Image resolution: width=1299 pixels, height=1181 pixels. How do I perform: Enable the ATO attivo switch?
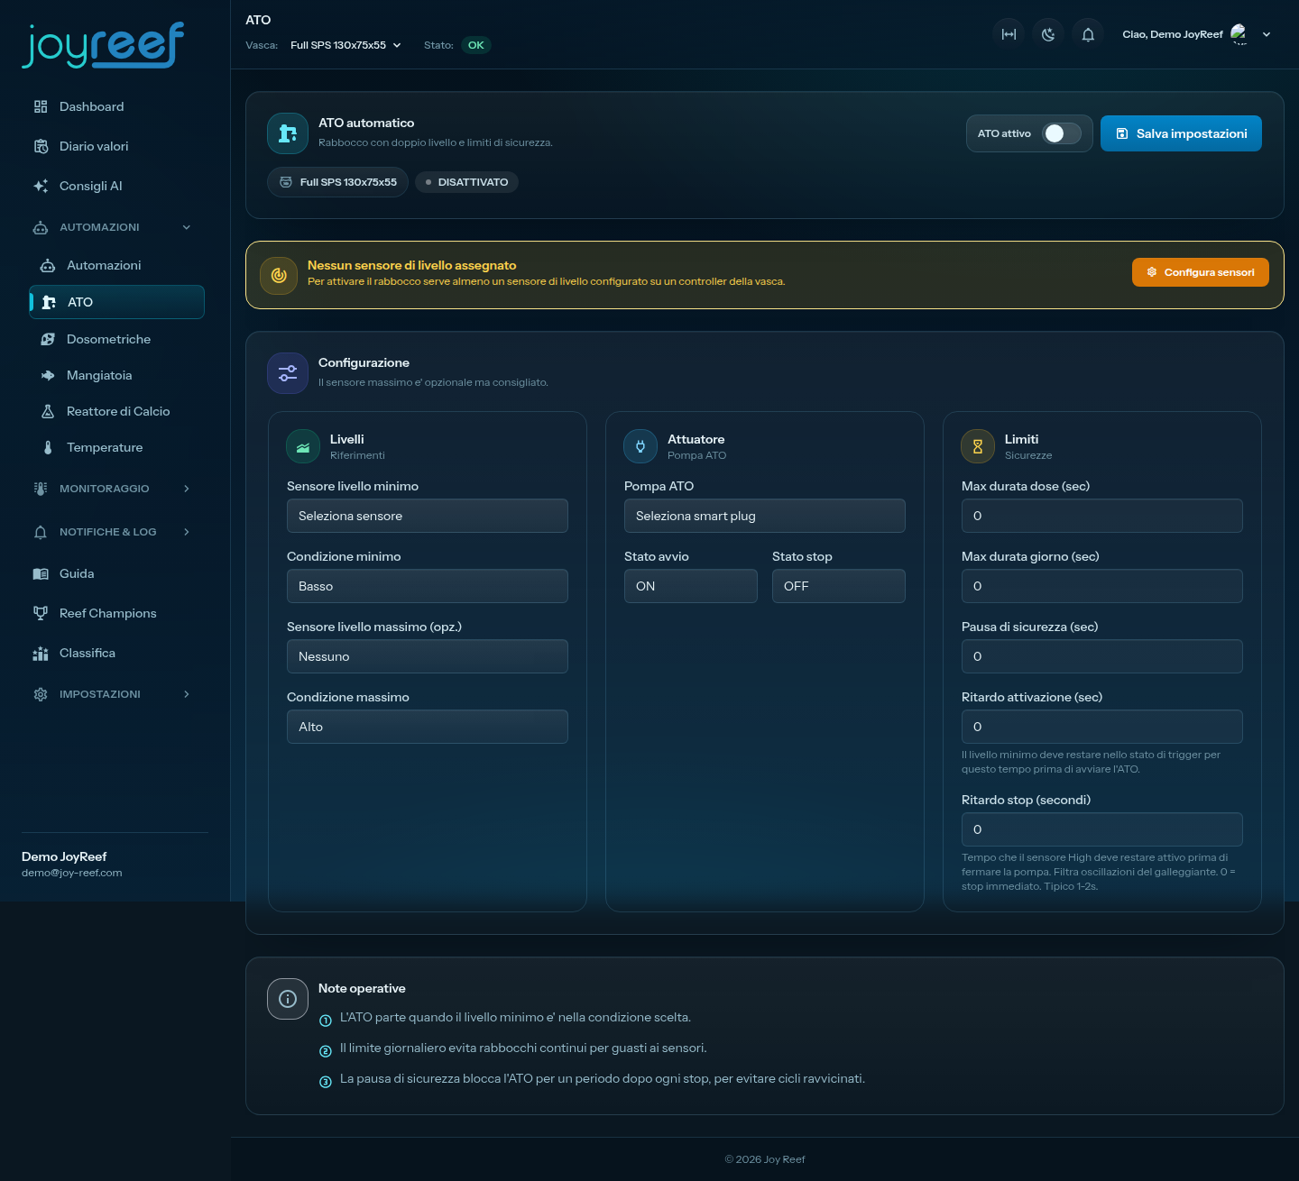pos(1062,133)
